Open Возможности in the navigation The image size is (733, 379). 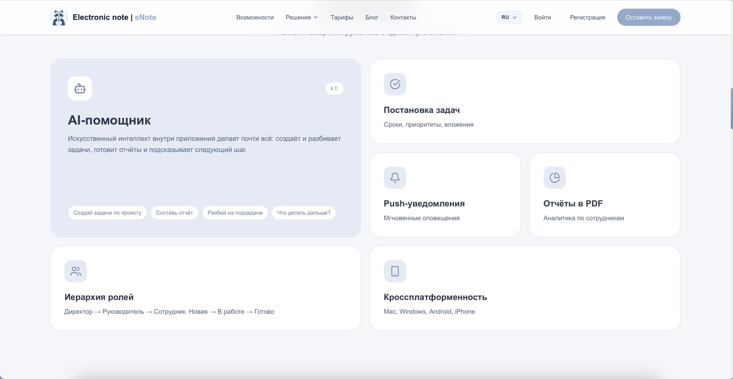255,17
